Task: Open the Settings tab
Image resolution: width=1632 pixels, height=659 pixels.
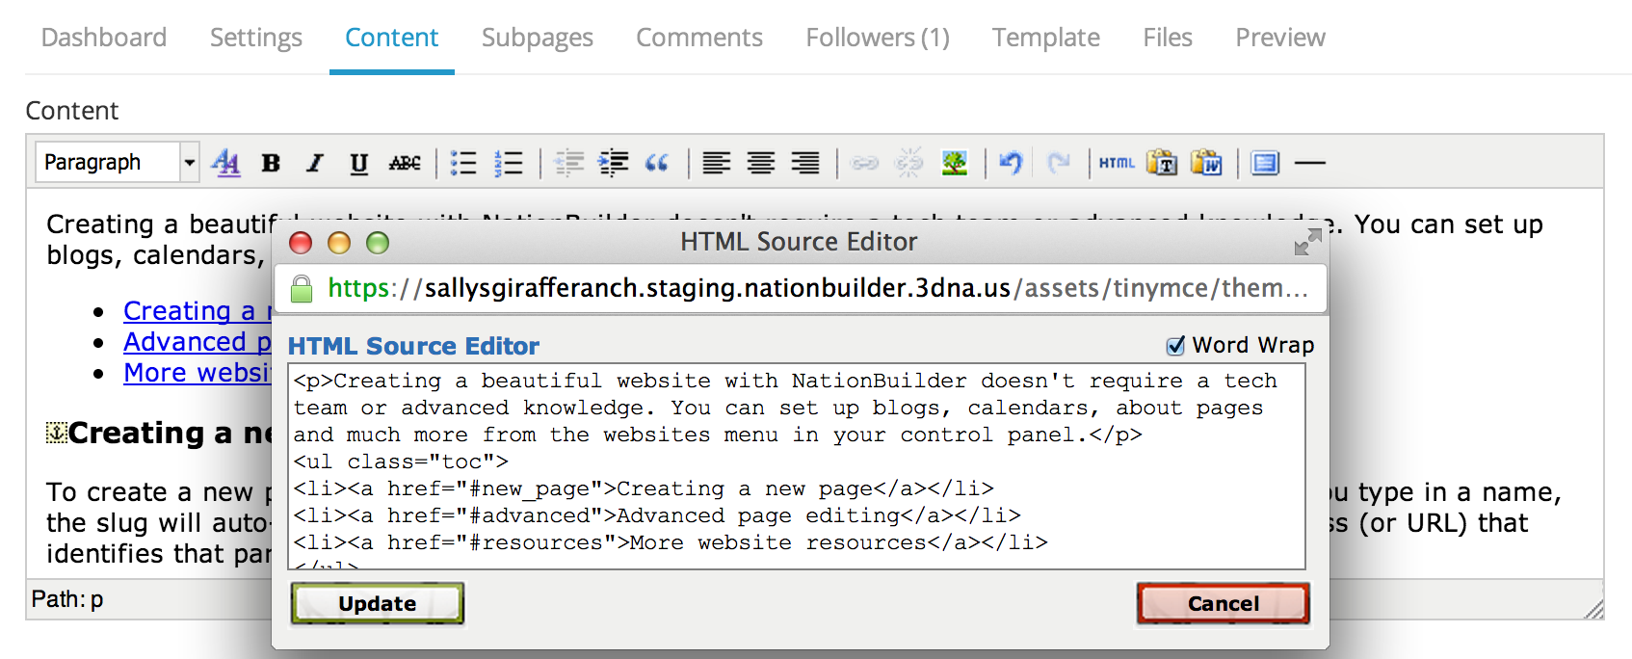Action: tap(256, 38)
